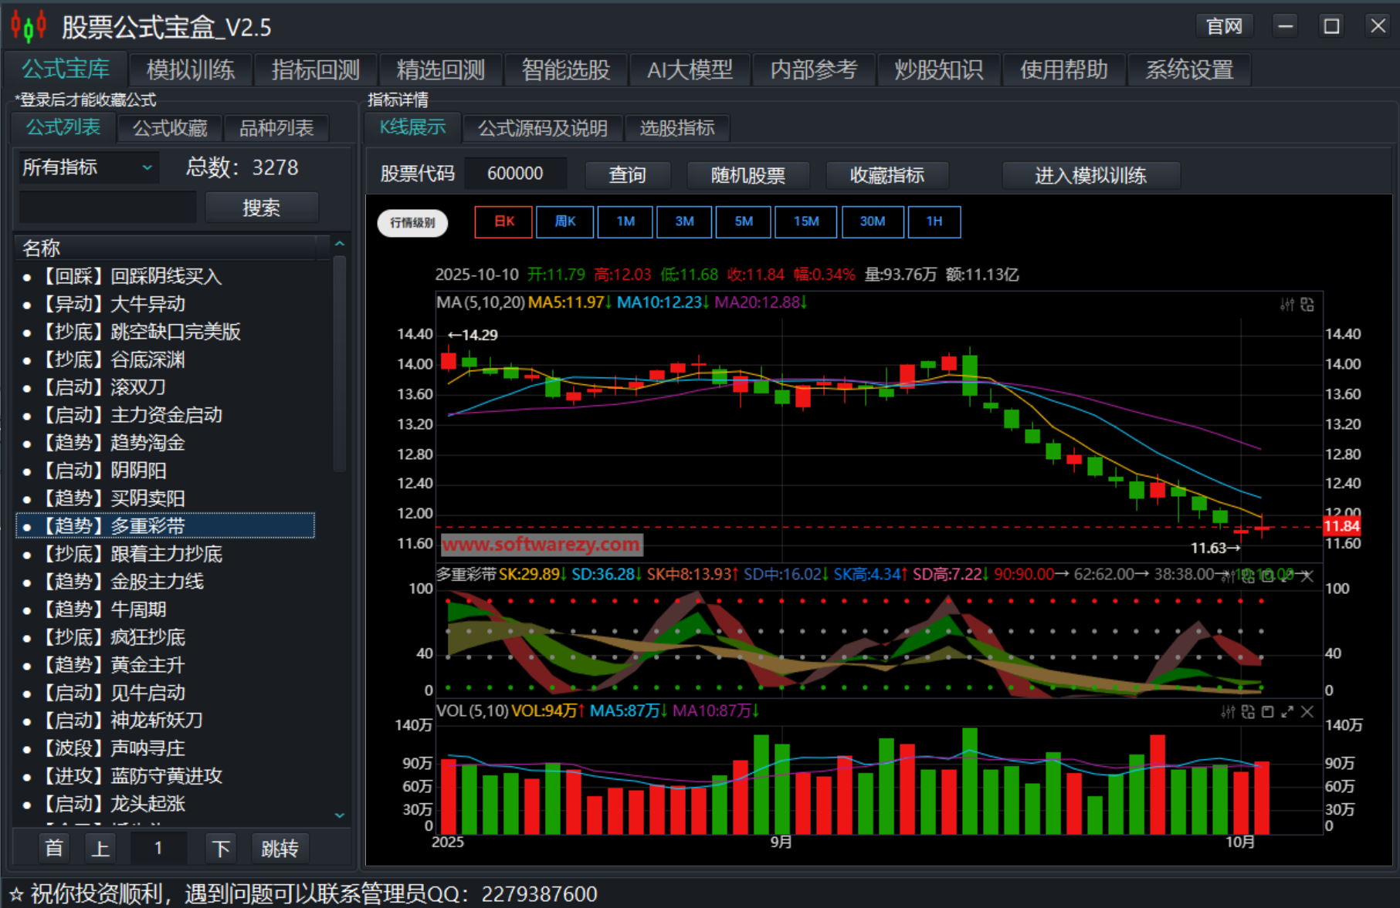Close the 多重彩带 indicator panel
This screenshot has height=908, width=1400.
point(1307,576)
